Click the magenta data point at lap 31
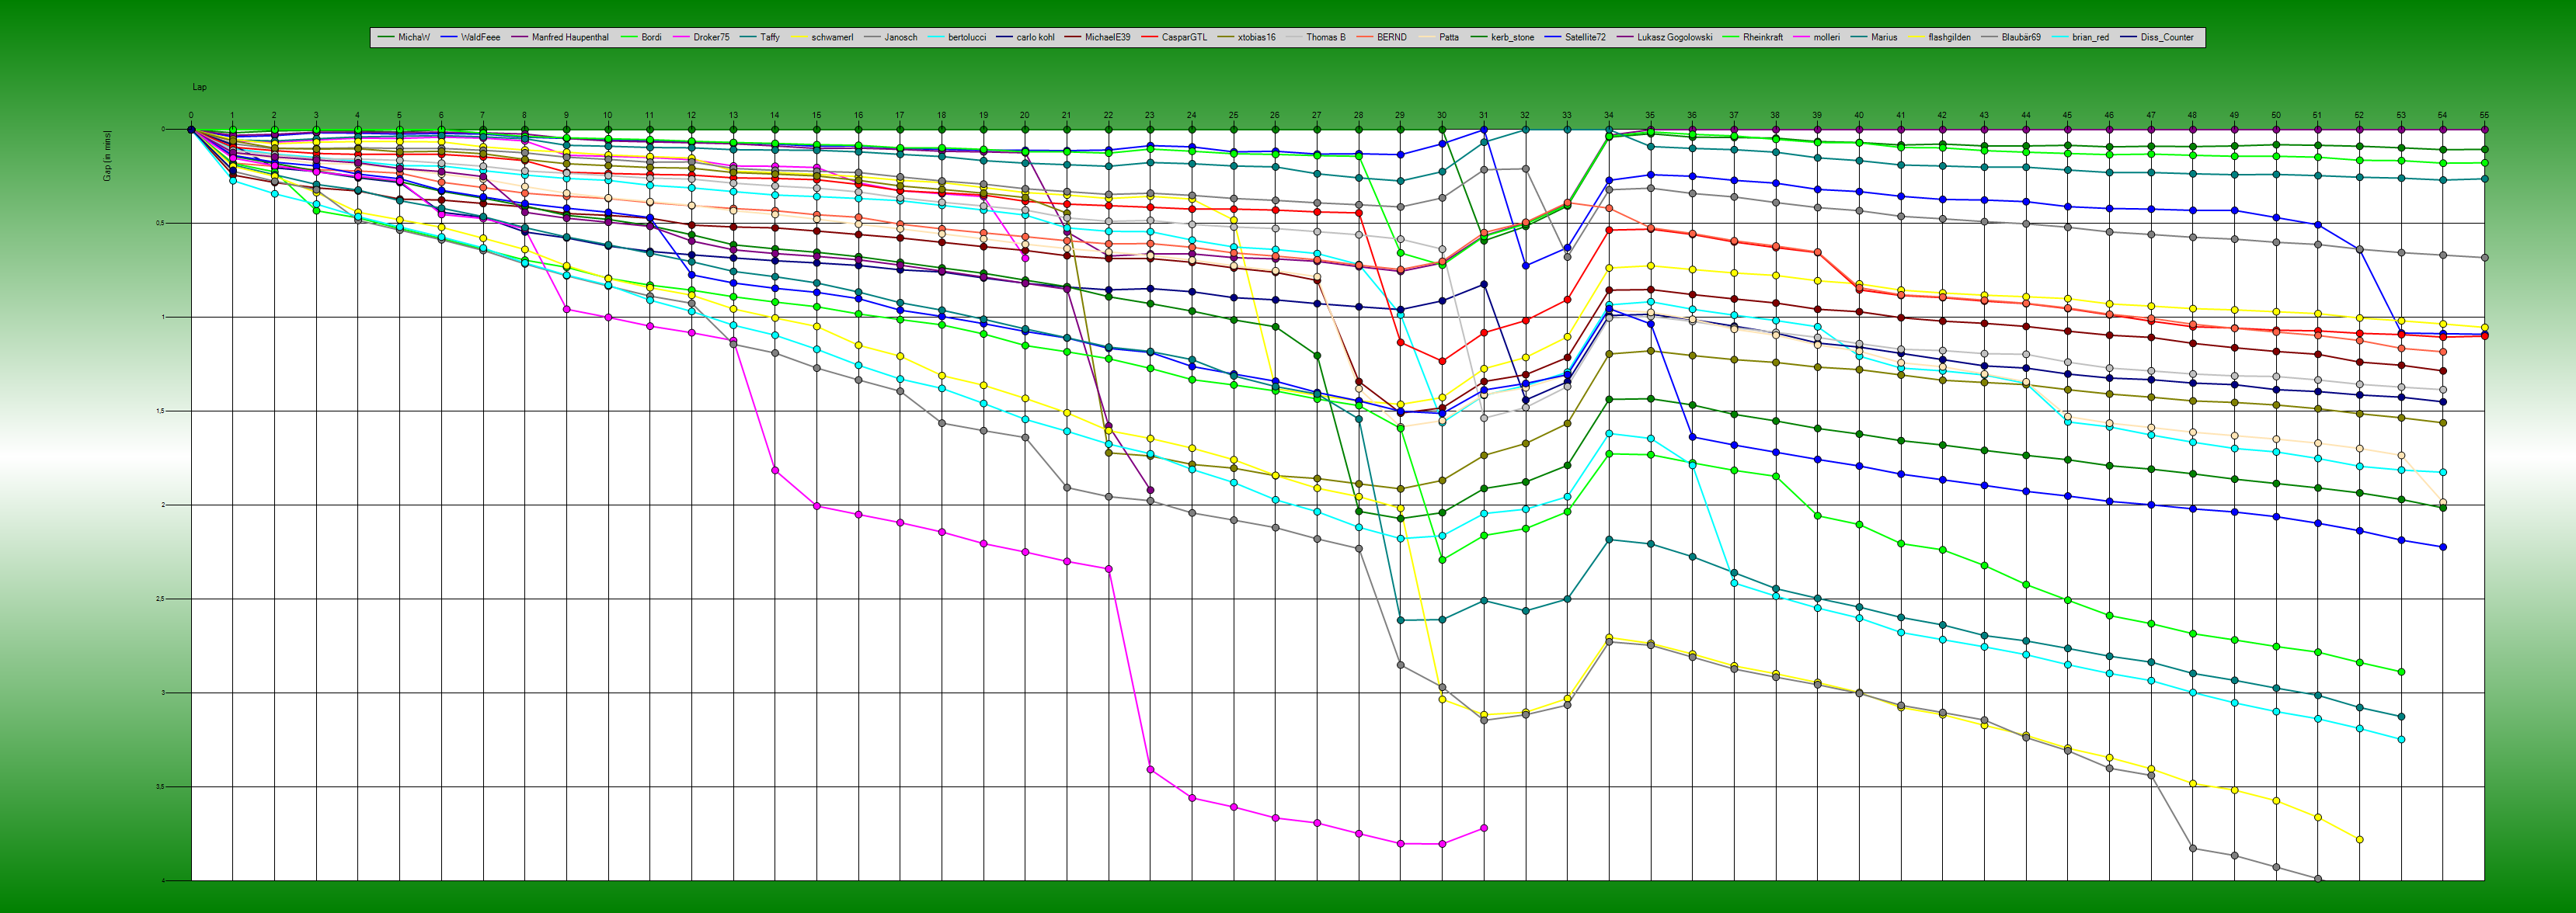Screen dimensions: 2576x913 tap(1483, 828)
